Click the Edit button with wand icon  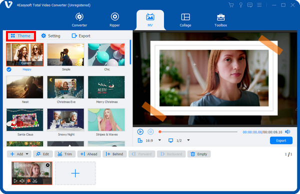point(42,154)
